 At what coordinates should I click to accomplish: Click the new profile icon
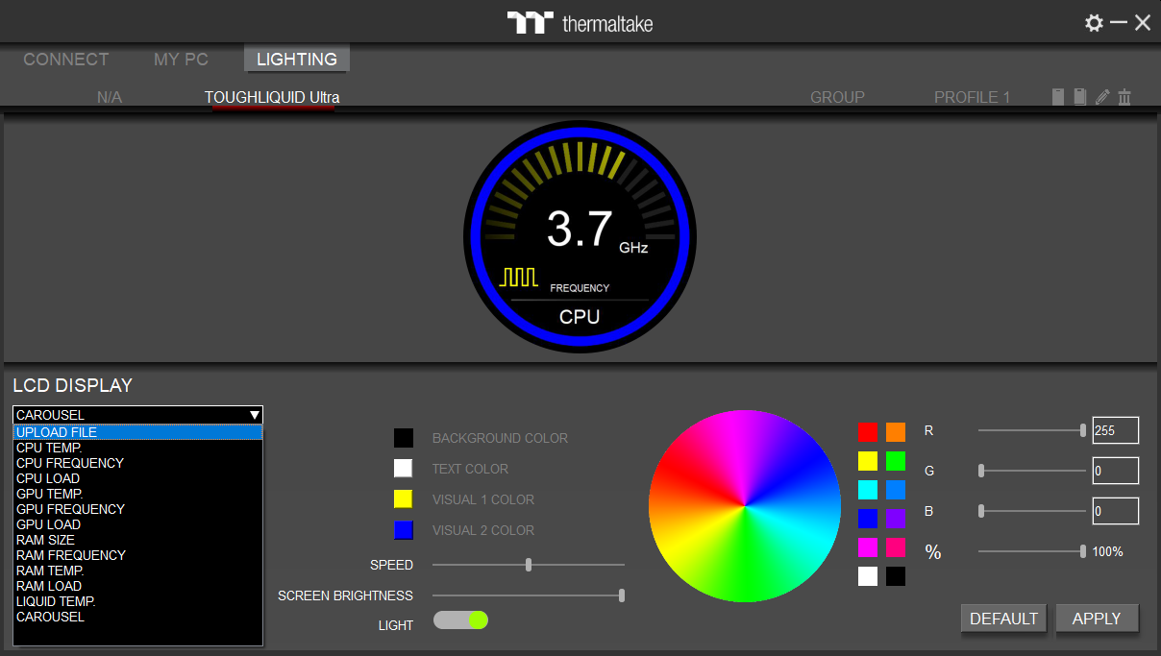(x=1058, y=97)
